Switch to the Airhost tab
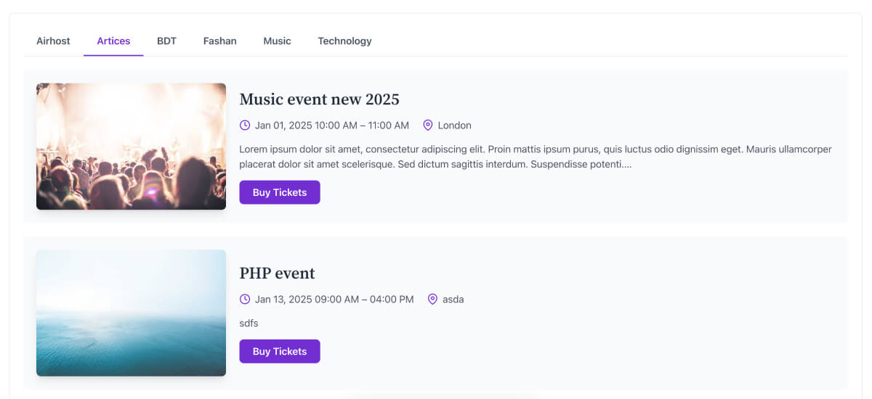 click(53, 41)
